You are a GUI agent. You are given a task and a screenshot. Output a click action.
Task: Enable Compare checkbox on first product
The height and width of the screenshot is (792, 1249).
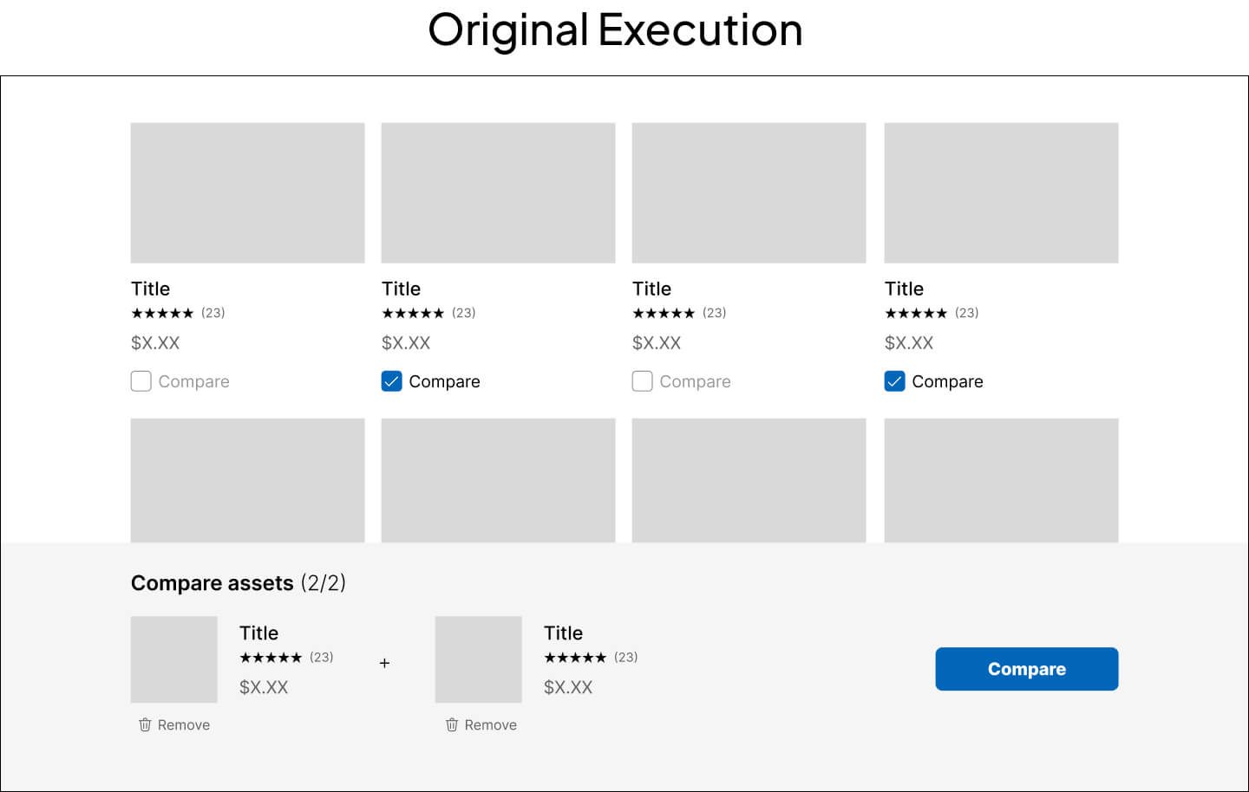[x=141, y=381]
